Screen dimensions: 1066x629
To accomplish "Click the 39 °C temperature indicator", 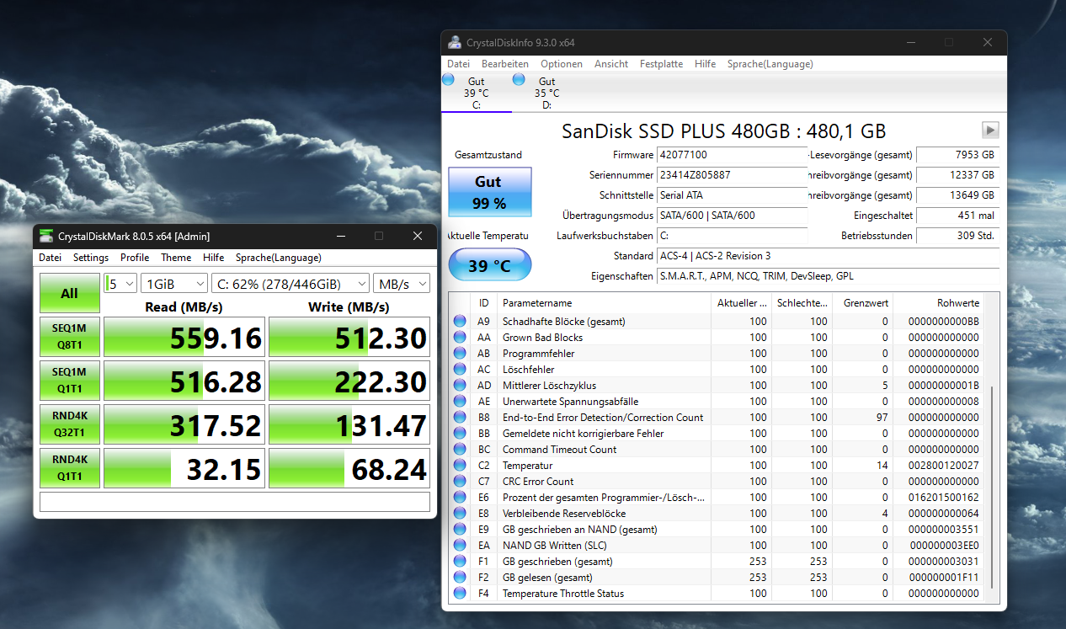I will [489, 265].
